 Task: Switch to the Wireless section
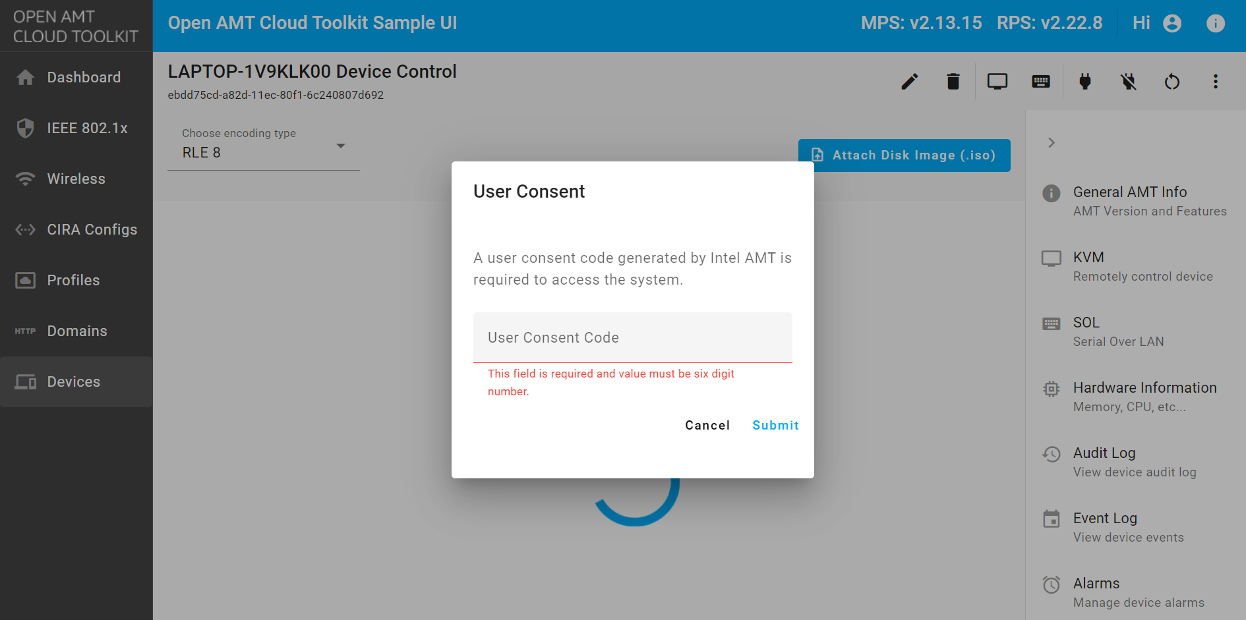(x=76, y=178)
